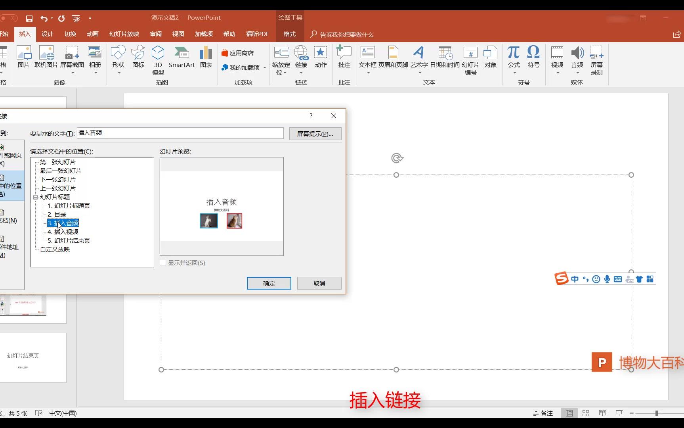Image resolution: width=684 pixels, height=428 pixels.
Task: Select 最后一张幻灯片 in the list
Action: coord(61,171)
